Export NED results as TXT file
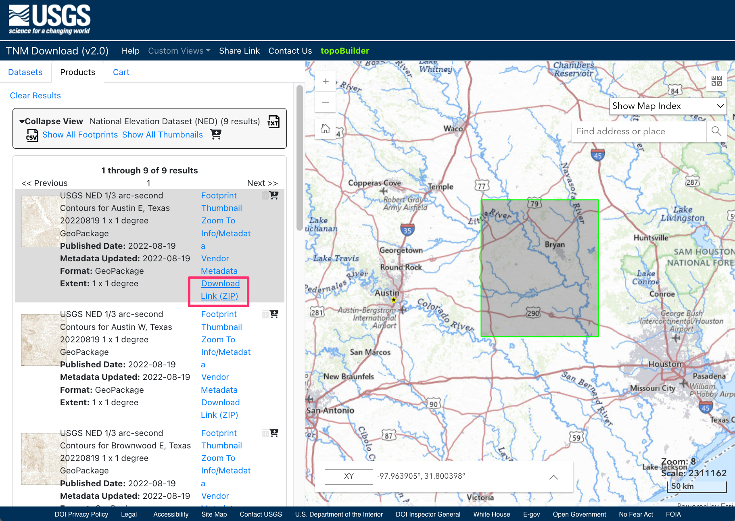Viewport: 735px width, 521px height. tap(274, 122)
